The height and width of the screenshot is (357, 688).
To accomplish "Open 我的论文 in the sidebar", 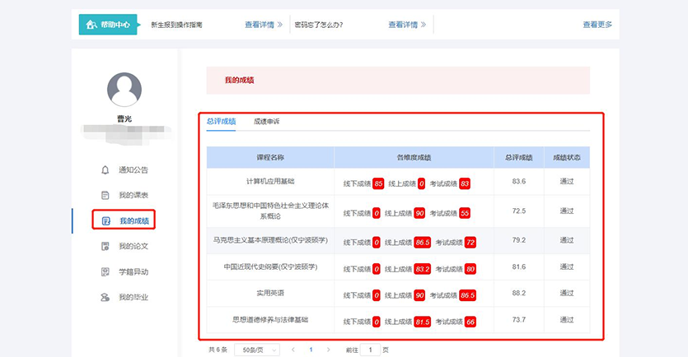I will tap(133, 246).
